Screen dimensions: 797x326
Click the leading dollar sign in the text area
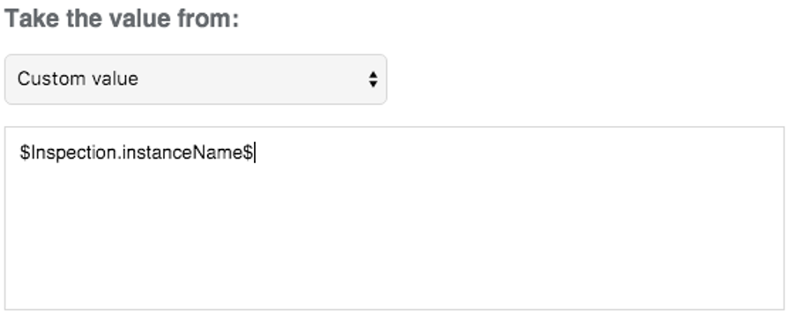pos(25,152)
